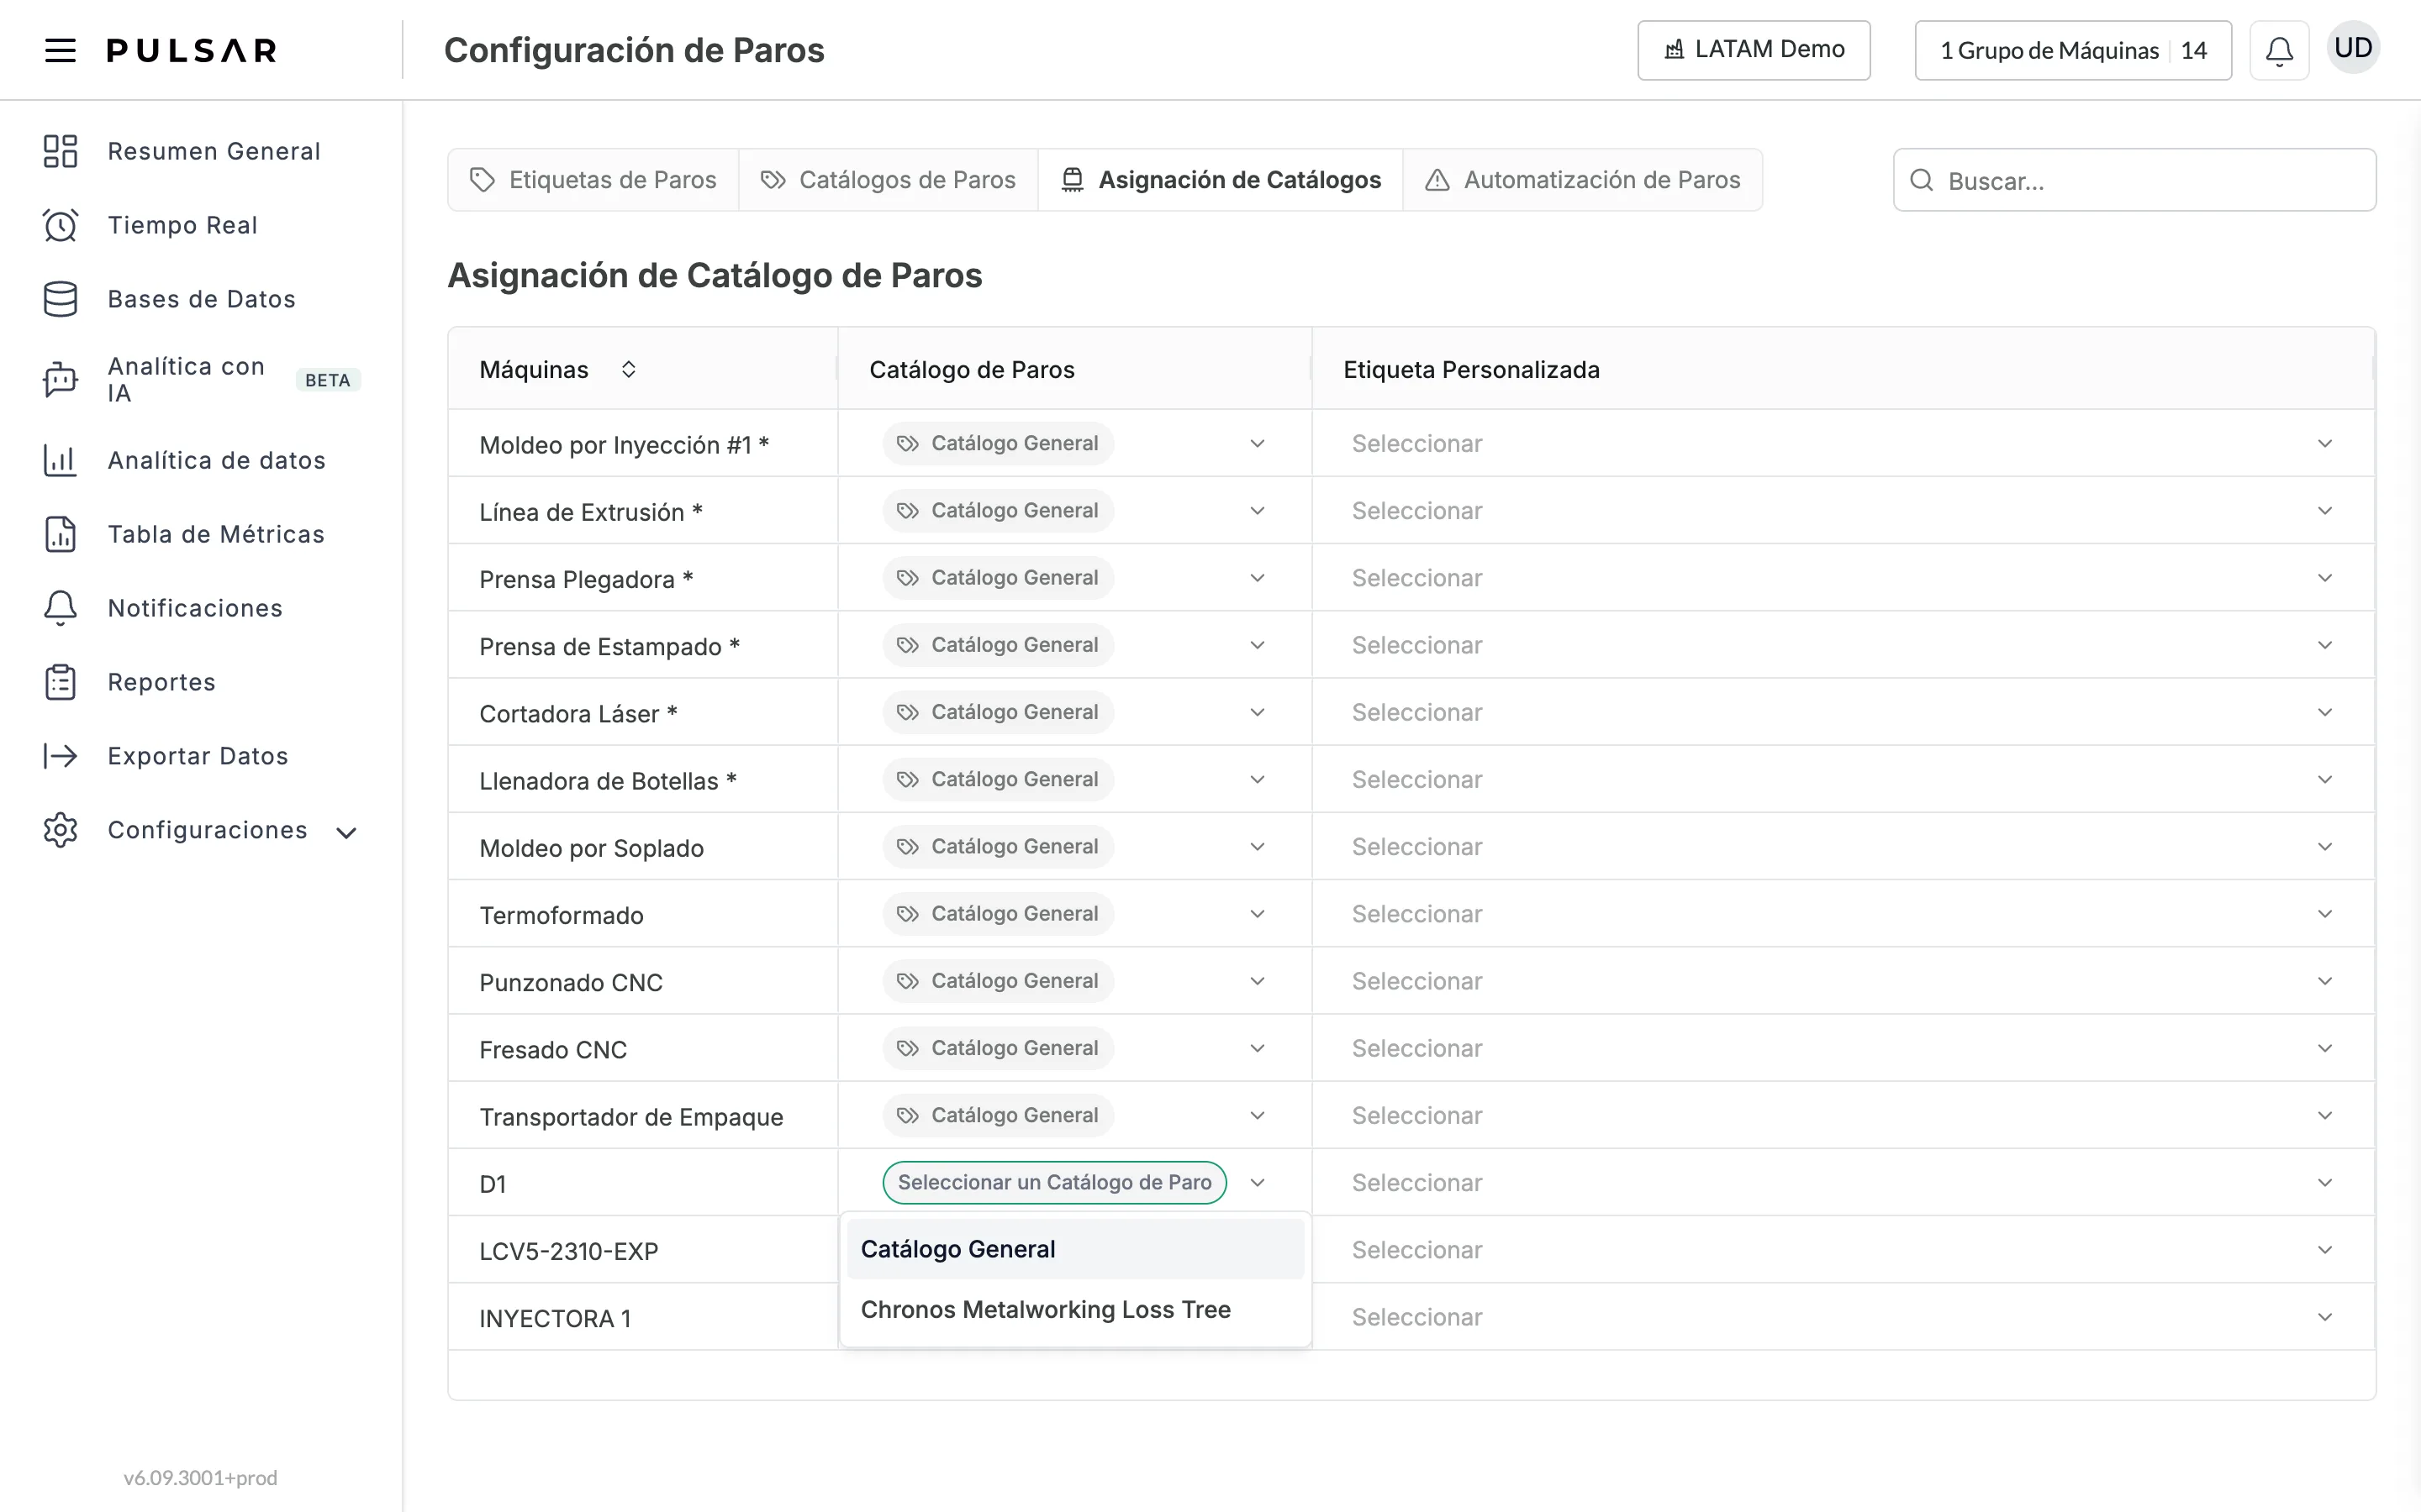Image resolution: width=2421 pixels, height=1512 pixels.
Task: Sort by the Máquinas column arrows
Action: [628, 369]
